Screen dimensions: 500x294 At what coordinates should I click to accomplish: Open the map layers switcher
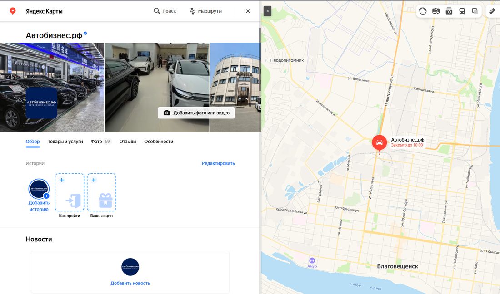coord(475,11)
